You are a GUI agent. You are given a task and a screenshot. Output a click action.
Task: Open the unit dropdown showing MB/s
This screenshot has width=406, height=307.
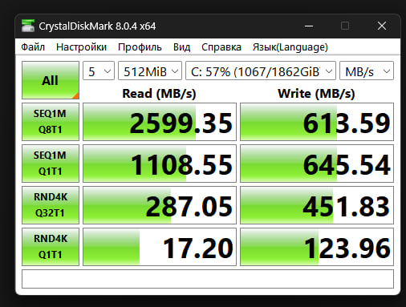367,71
